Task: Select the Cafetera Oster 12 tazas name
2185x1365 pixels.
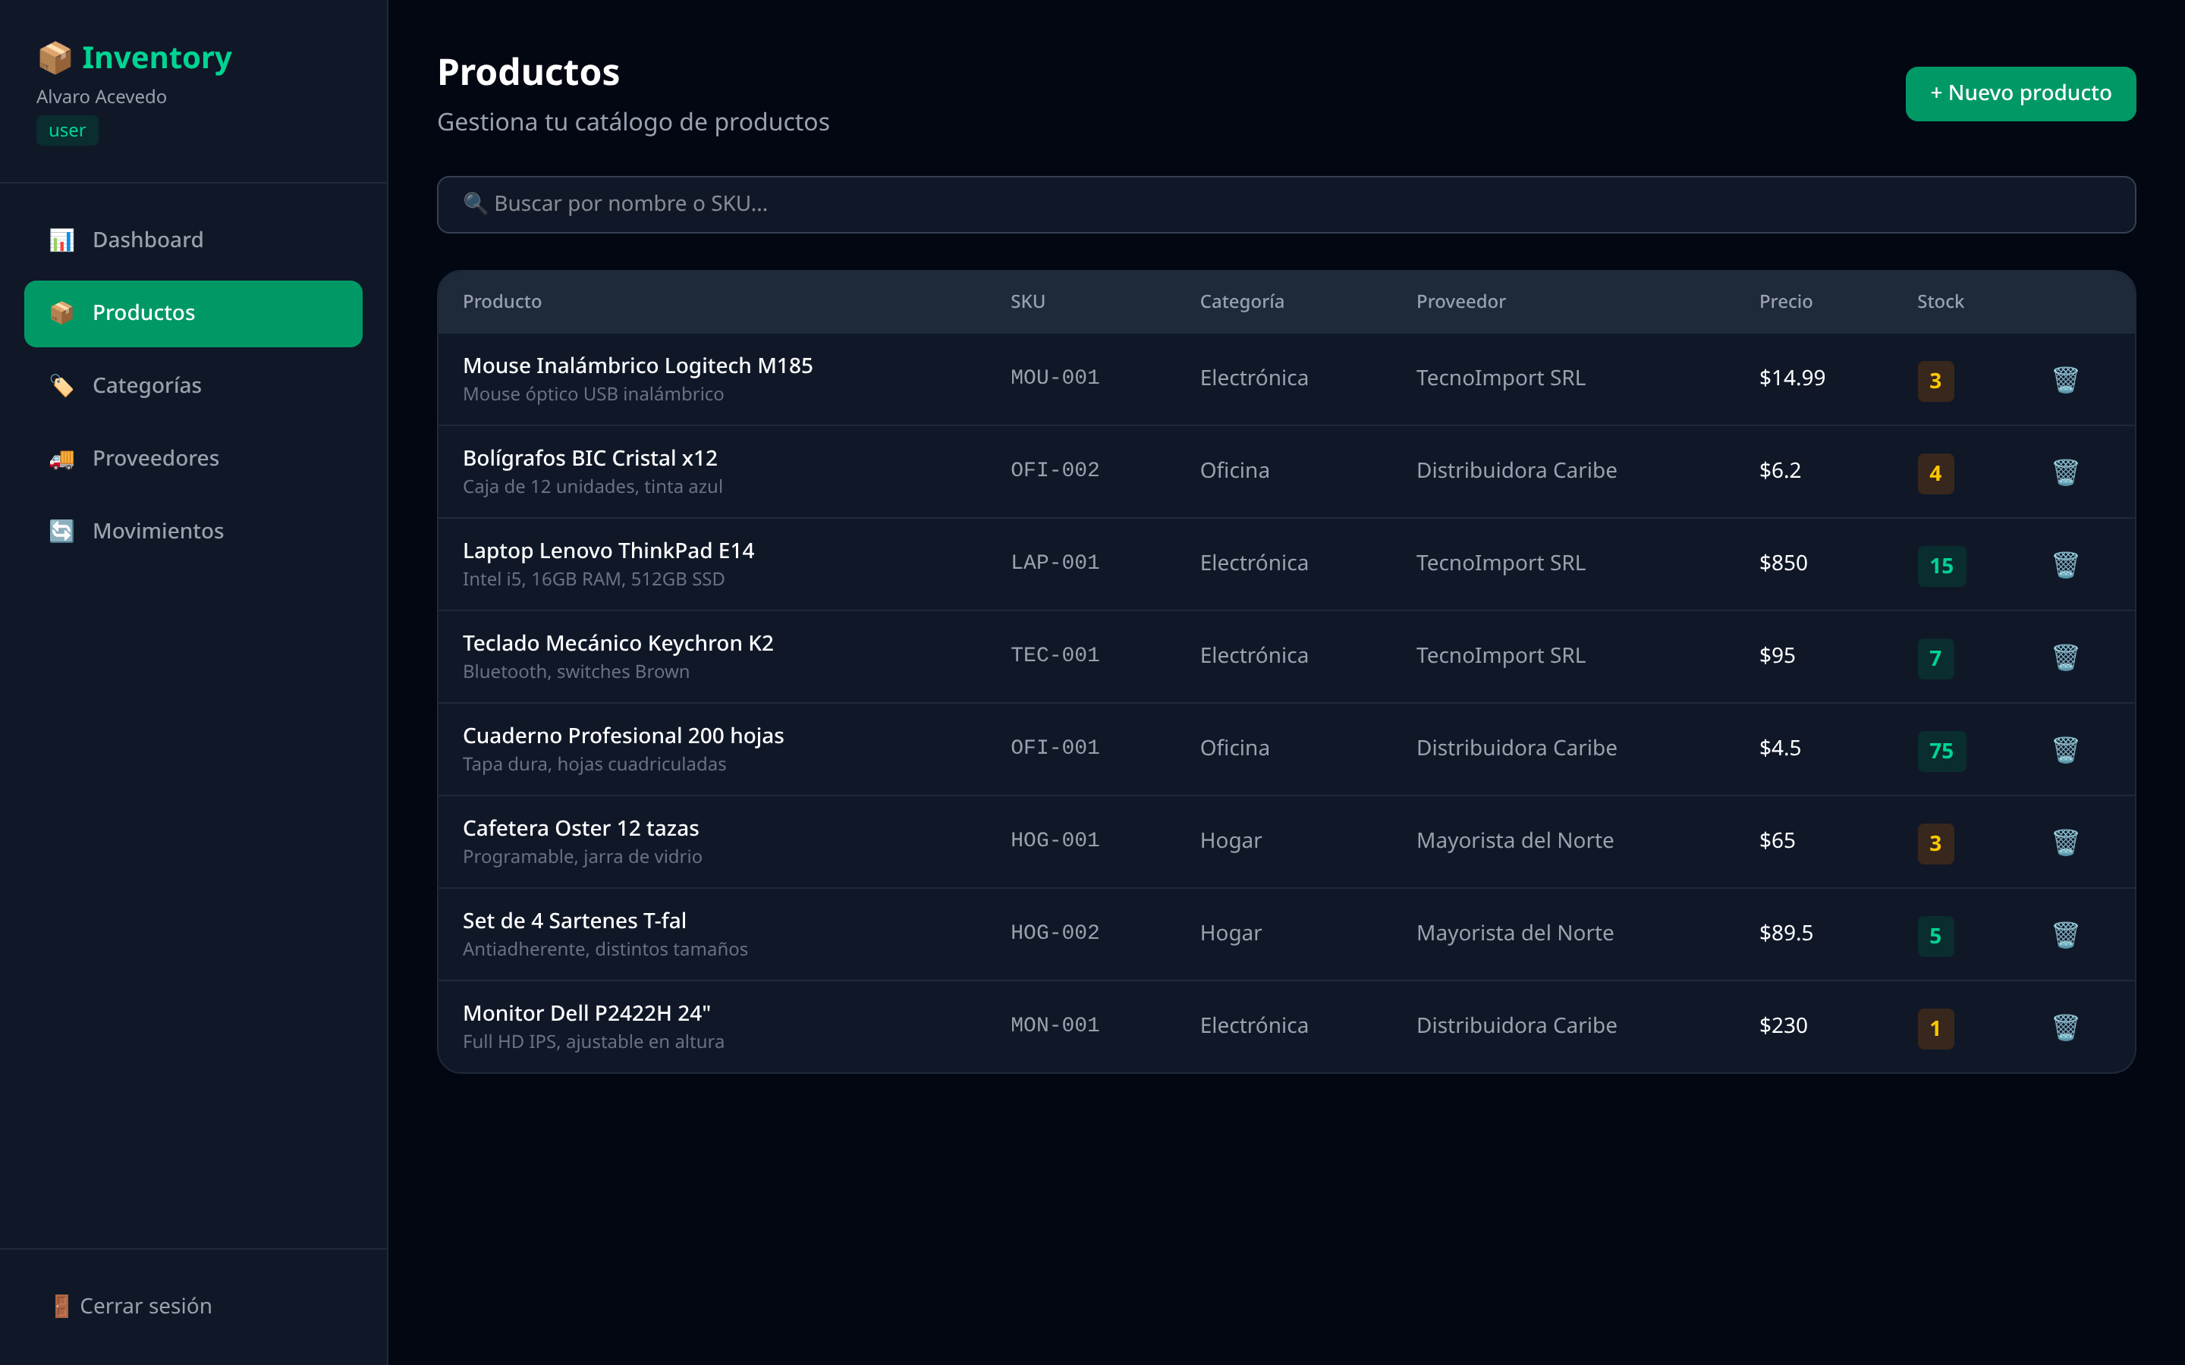Action: (x=580, y=829)
